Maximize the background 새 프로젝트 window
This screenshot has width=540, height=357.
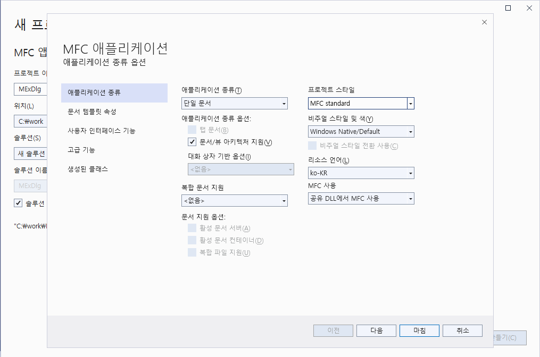508,8
